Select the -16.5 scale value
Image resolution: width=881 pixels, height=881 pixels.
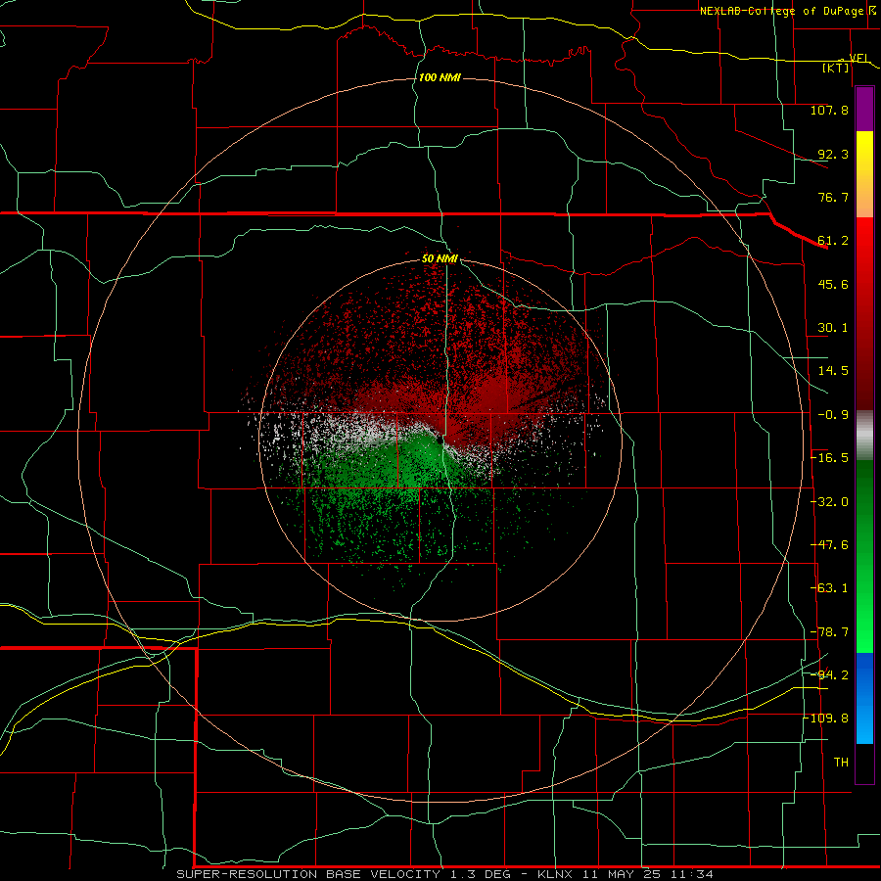coord(829,458)
